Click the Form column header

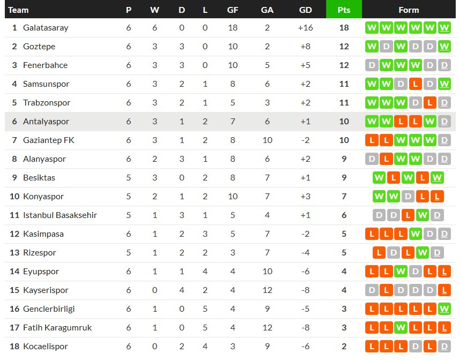409,10
